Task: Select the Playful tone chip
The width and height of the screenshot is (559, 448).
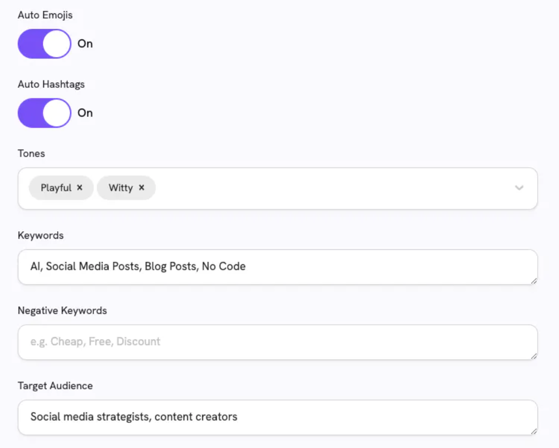Action: pyautogui.click(x=56, y=188)
